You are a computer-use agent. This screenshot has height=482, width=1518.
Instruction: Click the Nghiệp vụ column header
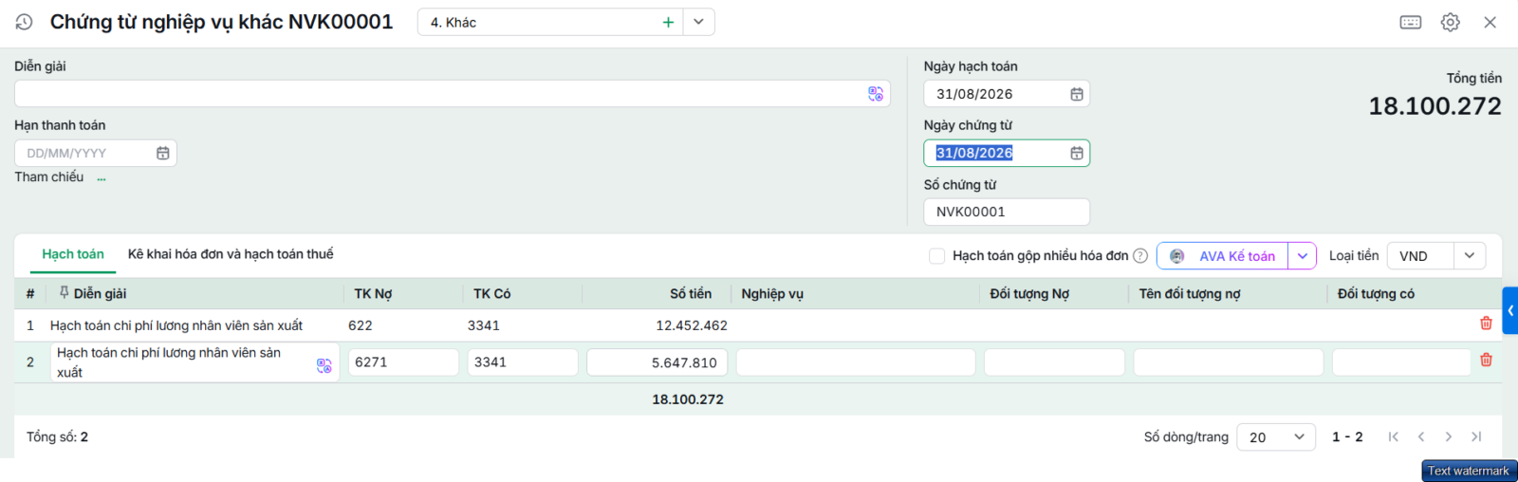pos(772,294)
